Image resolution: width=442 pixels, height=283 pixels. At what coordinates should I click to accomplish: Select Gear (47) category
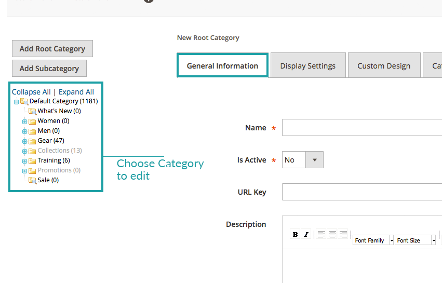click(51, 141)
